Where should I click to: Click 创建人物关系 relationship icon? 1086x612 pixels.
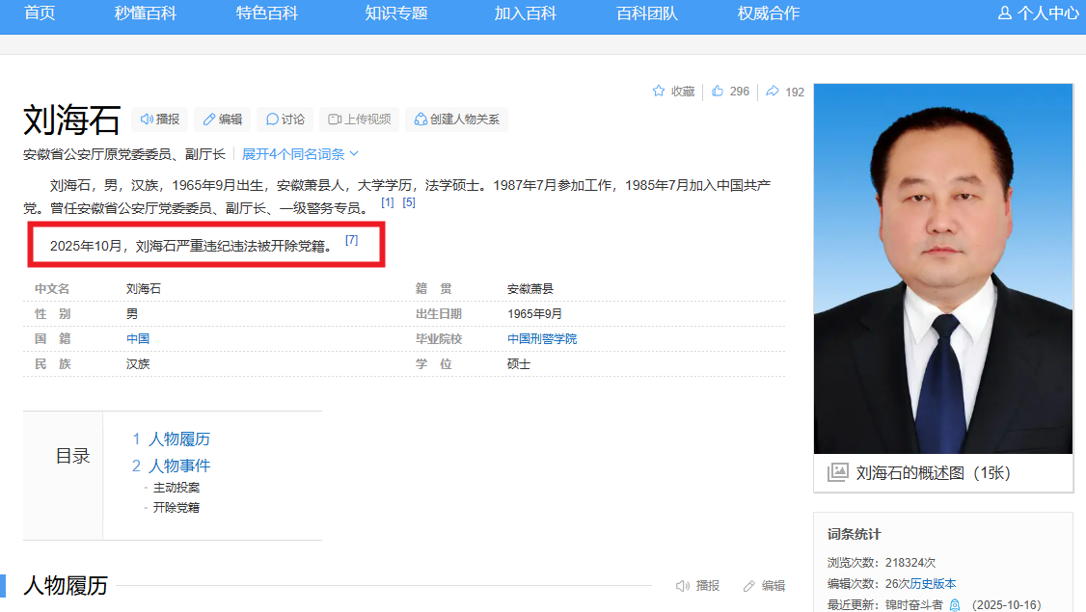421,120
